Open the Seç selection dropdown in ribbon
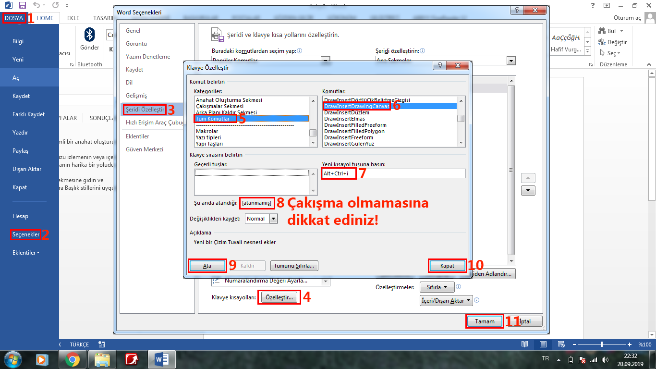 click(x=610, y=53)
